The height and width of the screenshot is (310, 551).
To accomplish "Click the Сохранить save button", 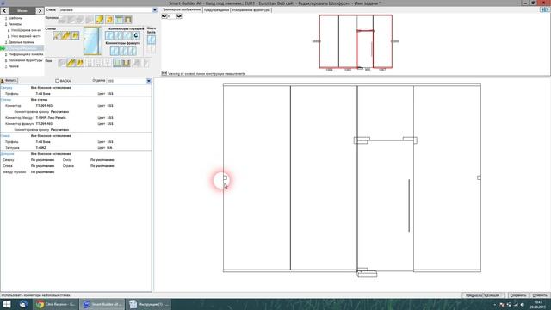I will (518, 295).
